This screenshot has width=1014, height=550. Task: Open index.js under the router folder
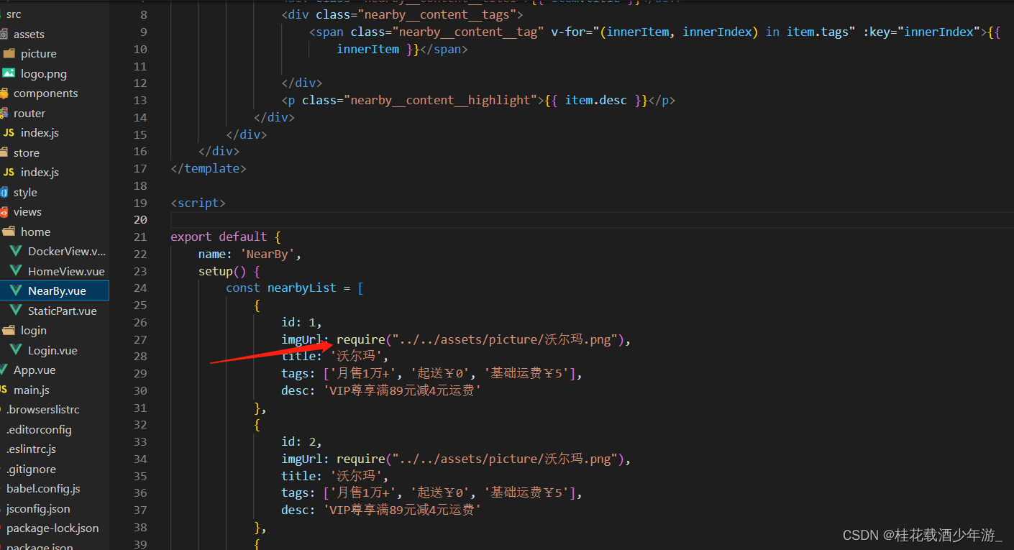pos(40,133)
